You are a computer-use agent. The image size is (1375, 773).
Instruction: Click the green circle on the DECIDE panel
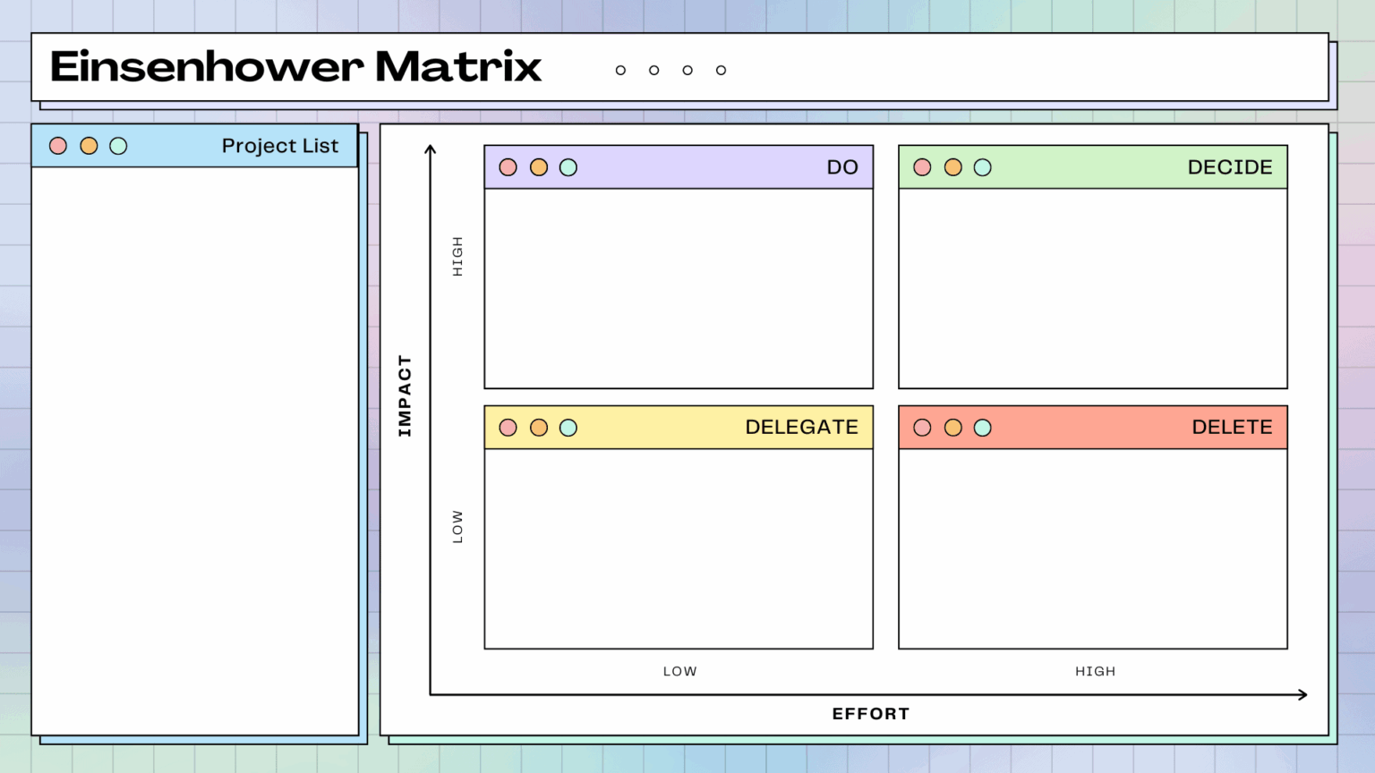tap(983, 166)
